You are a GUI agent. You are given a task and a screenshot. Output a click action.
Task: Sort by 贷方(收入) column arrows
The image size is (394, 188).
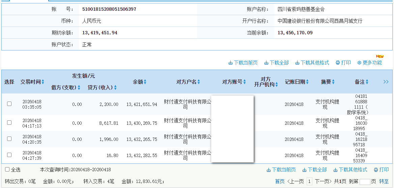coord(115,87)
